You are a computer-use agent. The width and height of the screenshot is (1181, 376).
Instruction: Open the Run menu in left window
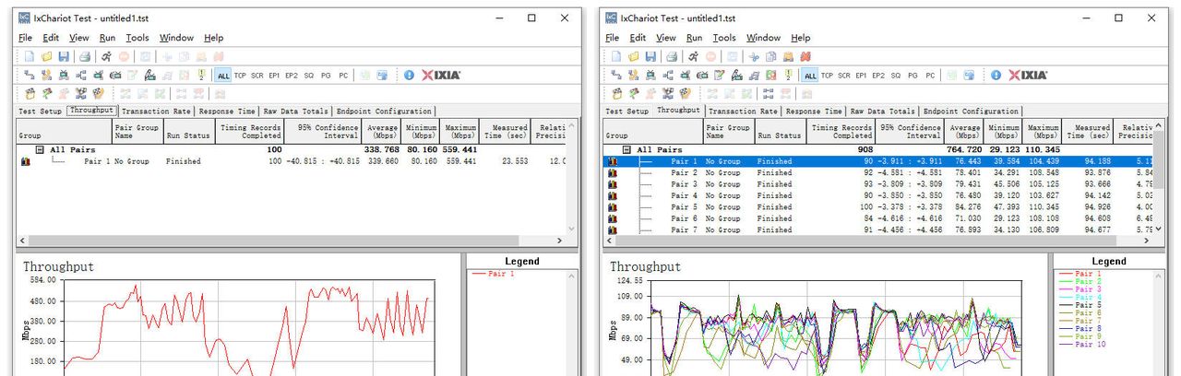click(107, 38)
